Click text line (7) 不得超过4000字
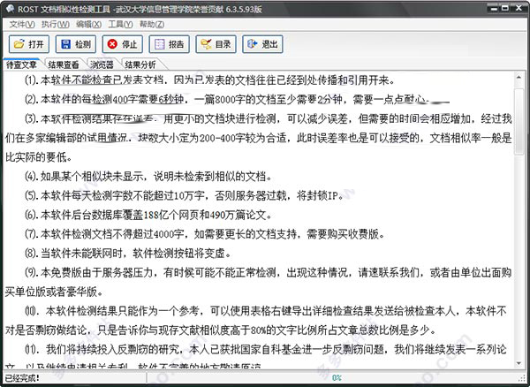 pos(205,234)
